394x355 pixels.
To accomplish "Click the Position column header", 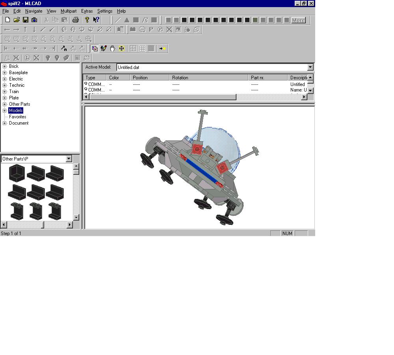I will (149, 77).
